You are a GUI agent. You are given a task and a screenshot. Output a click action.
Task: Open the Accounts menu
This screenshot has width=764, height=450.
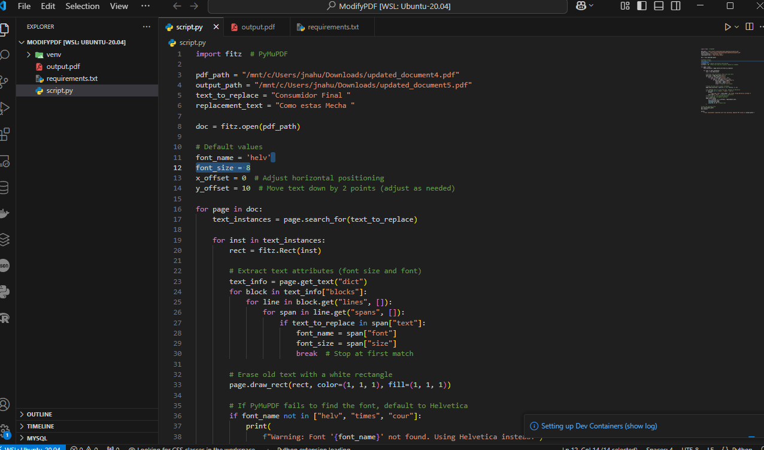pos(4,404)
